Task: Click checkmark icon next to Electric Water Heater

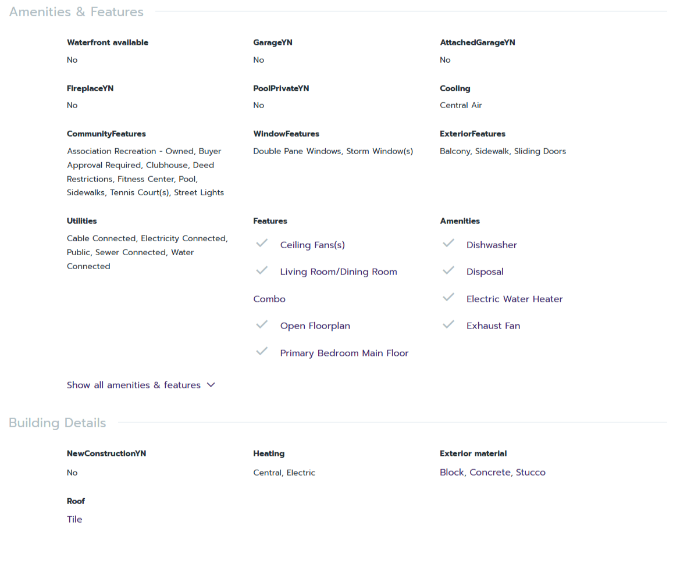Action: point(448,297)
